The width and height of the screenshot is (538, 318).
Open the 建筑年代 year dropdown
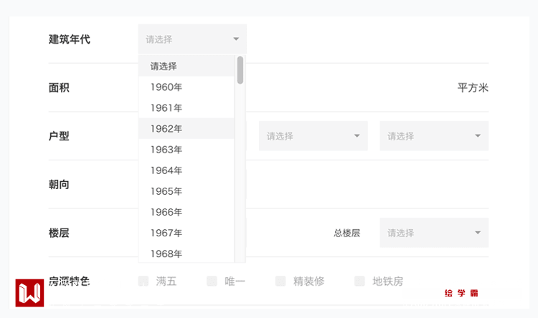coord(192,39)
